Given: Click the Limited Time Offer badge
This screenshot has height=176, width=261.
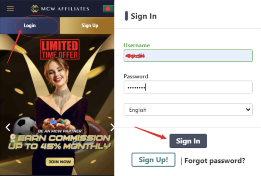Looking at the screenshot, I should (x=60, y=49).
